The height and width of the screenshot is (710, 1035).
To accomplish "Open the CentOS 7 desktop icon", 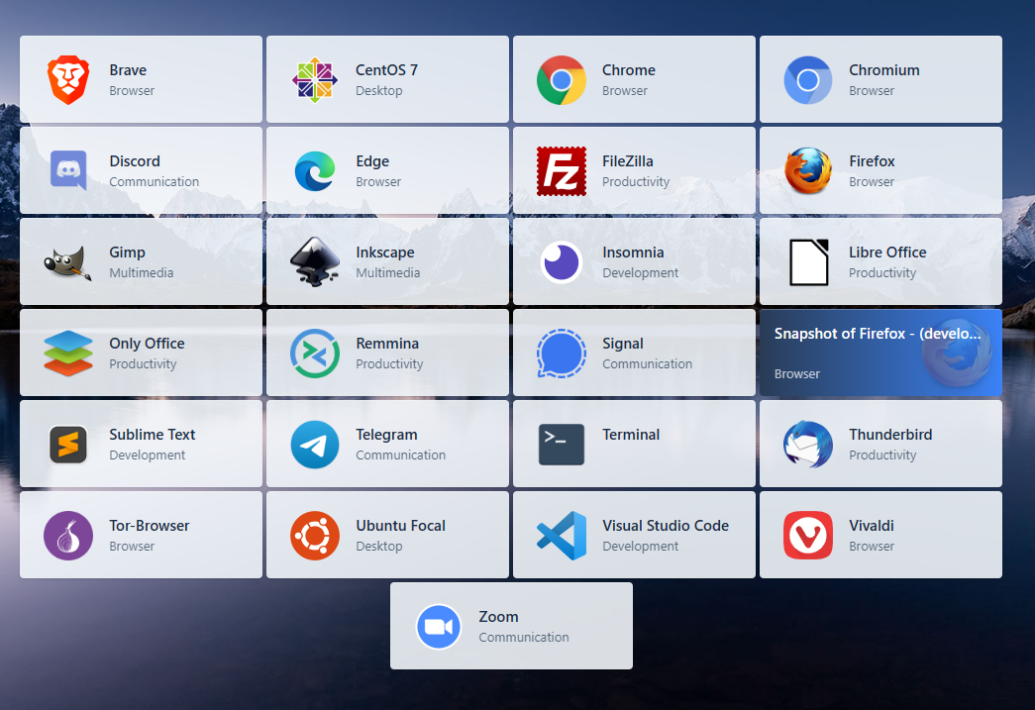I will tap(315, 80).
